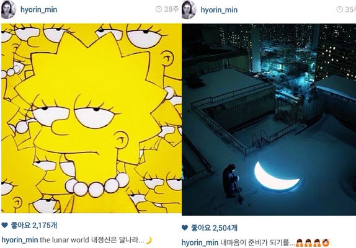Click the 38주 timestamp

[x=171, y=9]
